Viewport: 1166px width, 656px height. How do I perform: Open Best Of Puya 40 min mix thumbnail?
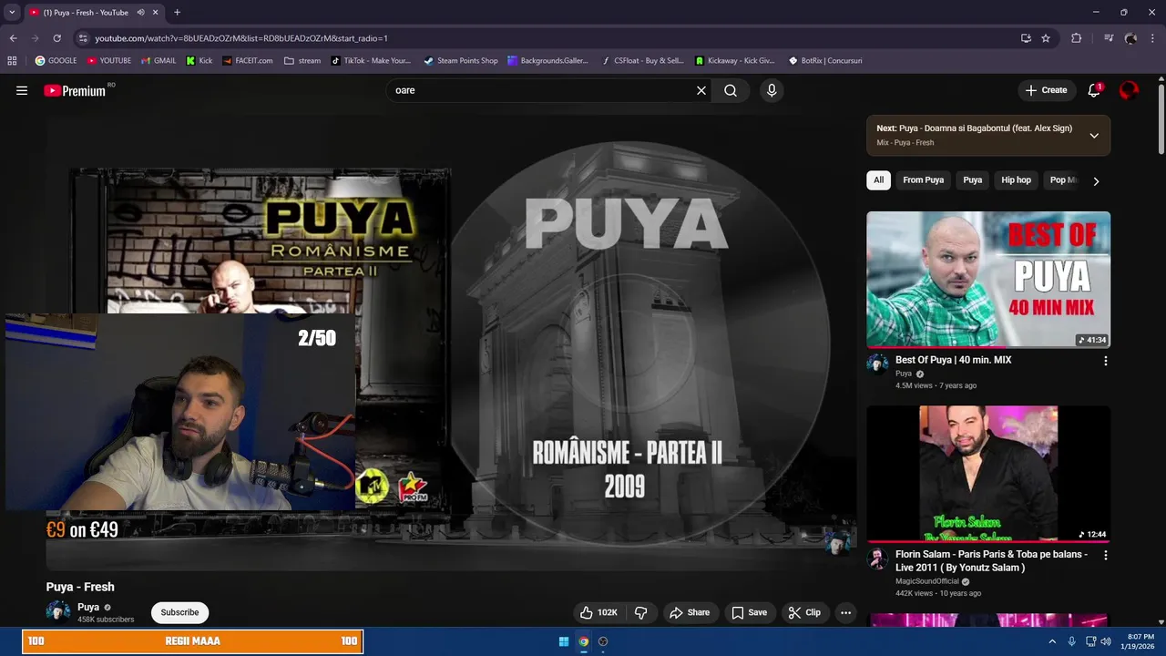(x=988, y=280)
